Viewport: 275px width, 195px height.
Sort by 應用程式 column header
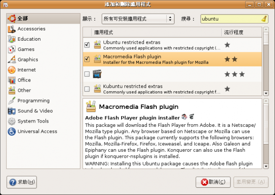pos(156,32)
